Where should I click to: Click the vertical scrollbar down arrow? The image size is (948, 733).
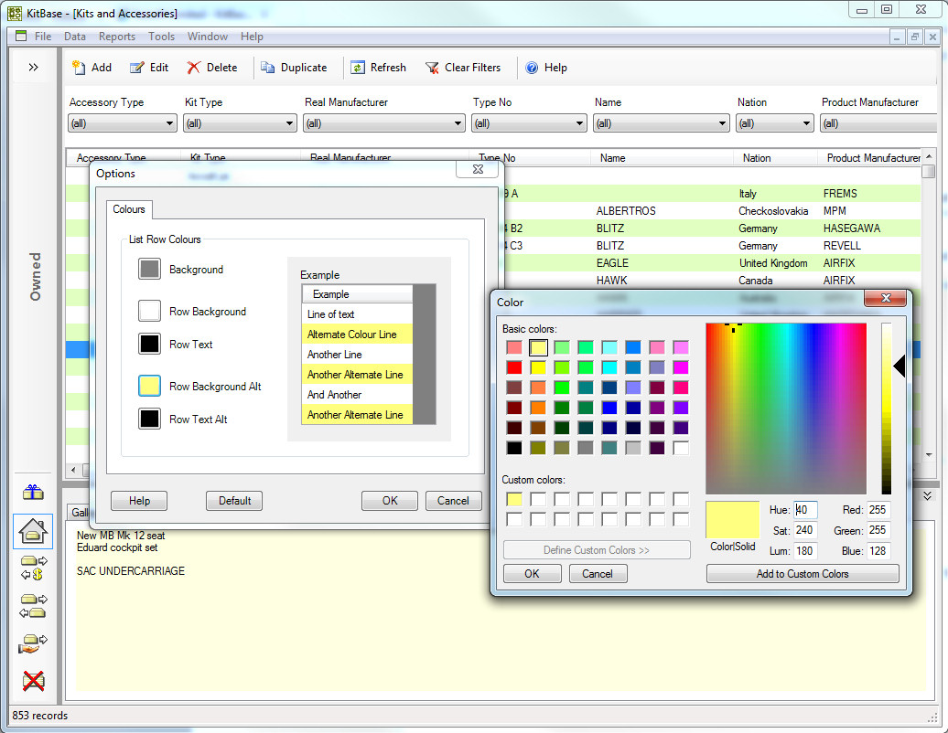click(929, 454)
